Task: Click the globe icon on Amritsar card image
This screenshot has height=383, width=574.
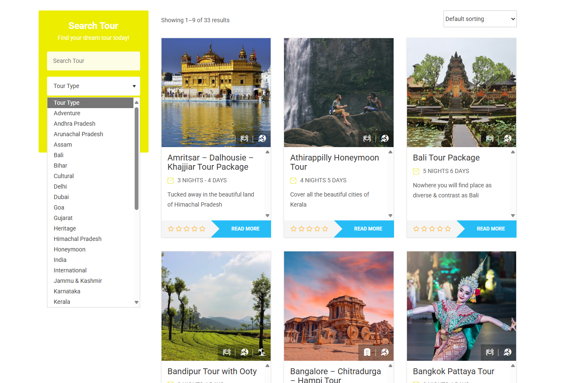Action: click(x=262, y=138)
